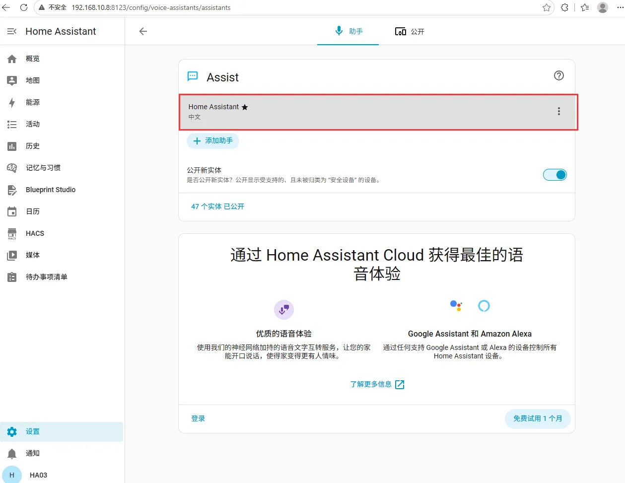Open 通知 notifications panel
The height and width of the screenshot is (483, 625).
[x=62, y=453]
